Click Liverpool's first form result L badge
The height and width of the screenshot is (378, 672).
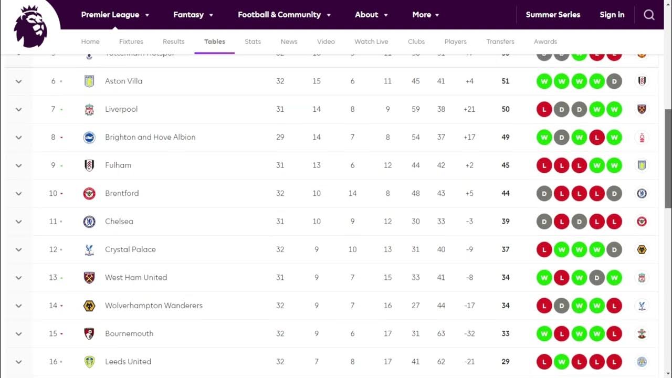tap(544, 109)
